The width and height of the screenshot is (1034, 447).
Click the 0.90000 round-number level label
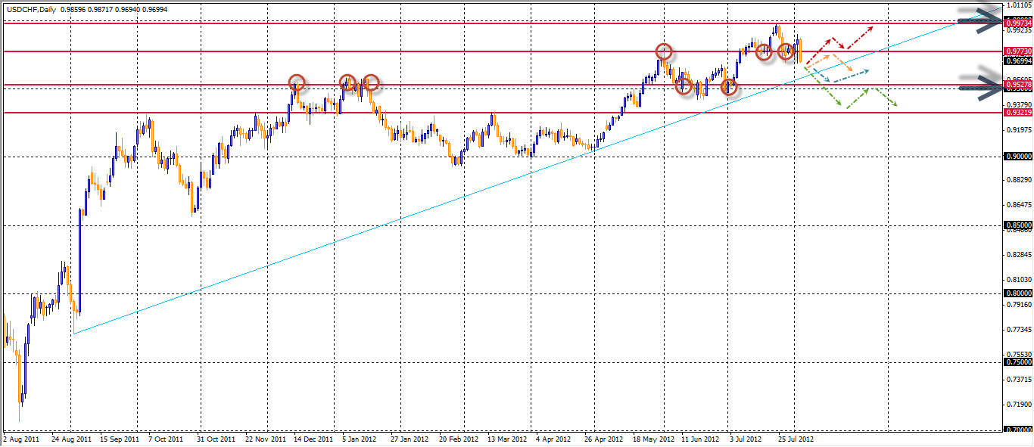pos(1018,157)
